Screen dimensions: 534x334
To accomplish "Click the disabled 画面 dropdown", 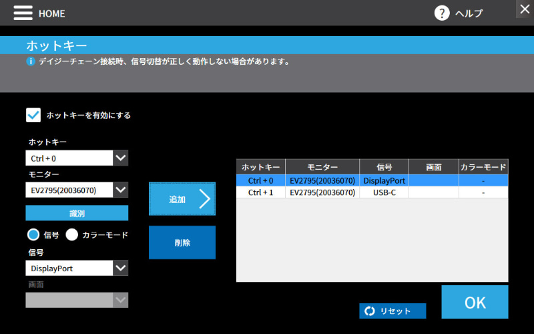I will point(77,300).
